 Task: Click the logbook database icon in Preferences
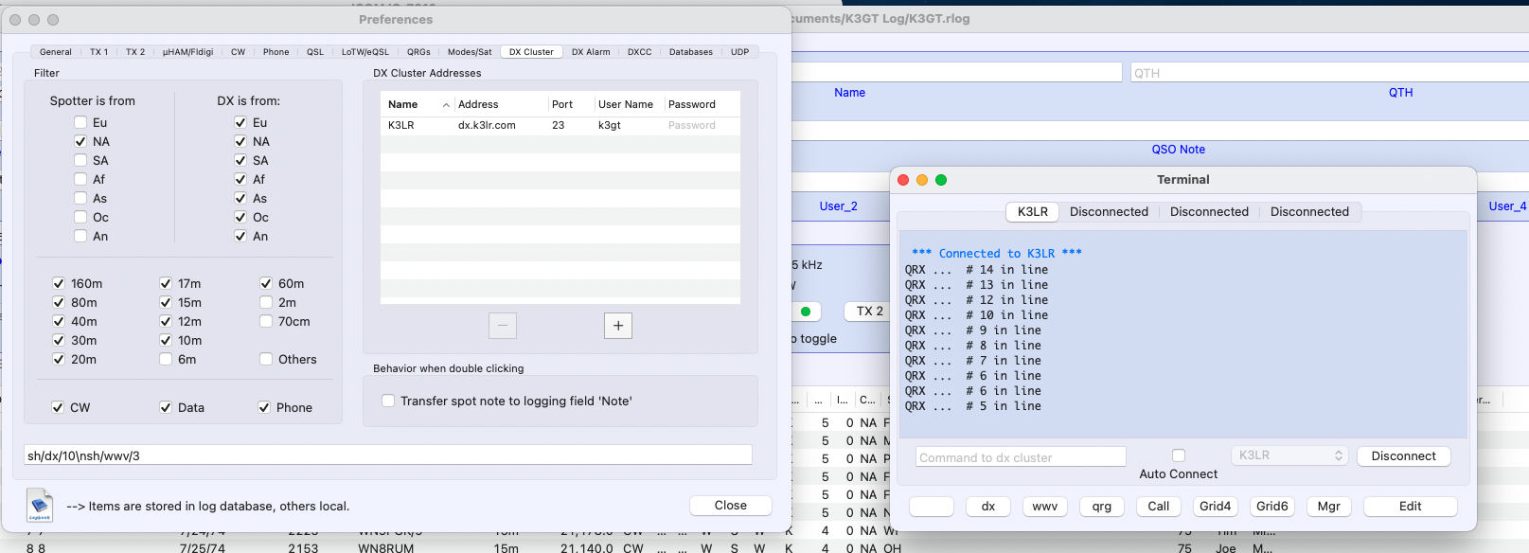click(40, 505)
